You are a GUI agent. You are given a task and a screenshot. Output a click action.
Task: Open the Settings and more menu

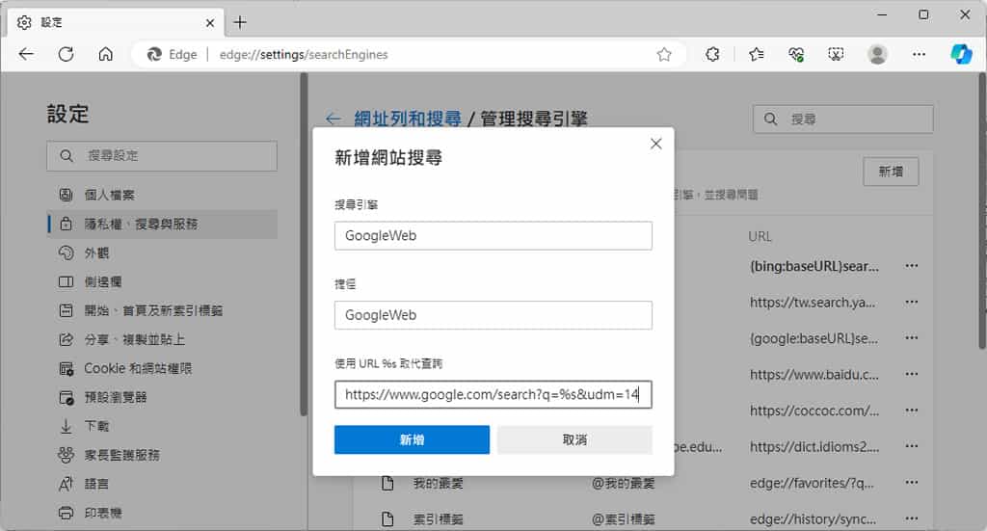pos(919,55)
